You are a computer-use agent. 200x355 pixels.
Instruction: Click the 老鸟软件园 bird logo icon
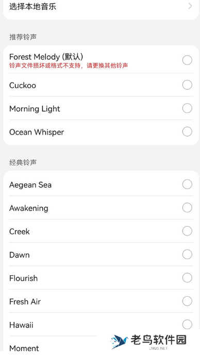pyautogui.click(x=119, y=342)
